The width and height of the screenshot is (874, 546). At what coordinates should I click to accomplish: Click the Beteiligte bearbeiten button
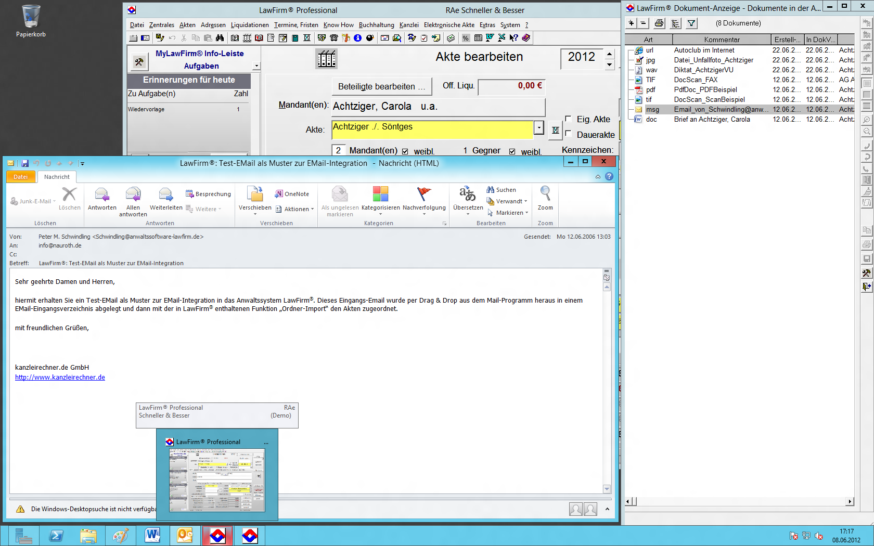(381, 86)
